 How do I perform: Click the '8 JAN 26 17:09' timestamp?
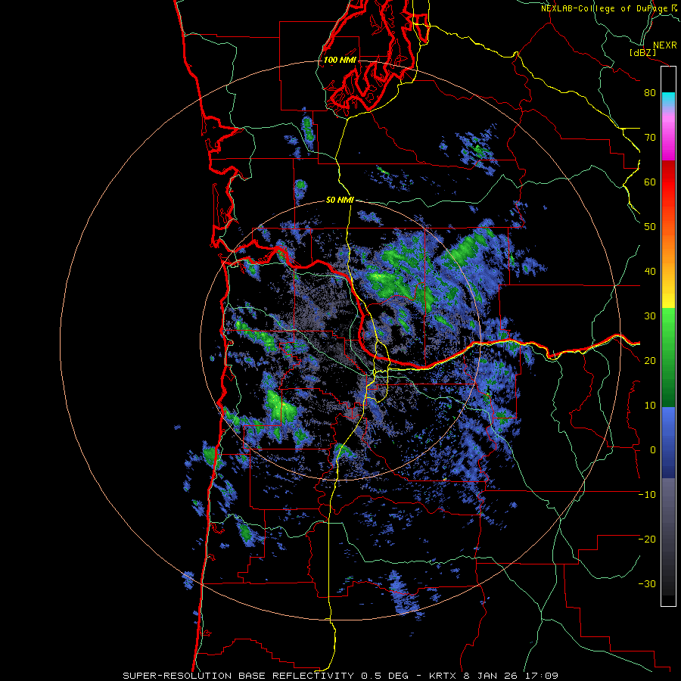(512, 676)
